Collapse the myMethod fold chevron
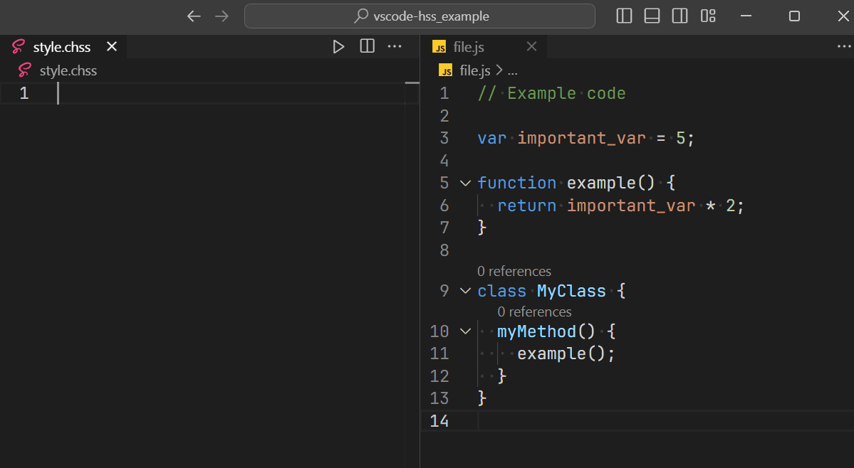This screenshot has height=468, width=854. 465,331
